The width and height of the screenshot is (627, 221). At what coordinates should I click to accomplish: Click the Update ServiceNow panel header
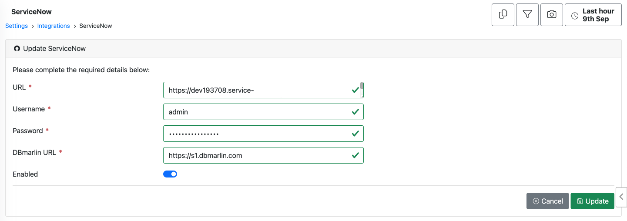tap(313, 48)
